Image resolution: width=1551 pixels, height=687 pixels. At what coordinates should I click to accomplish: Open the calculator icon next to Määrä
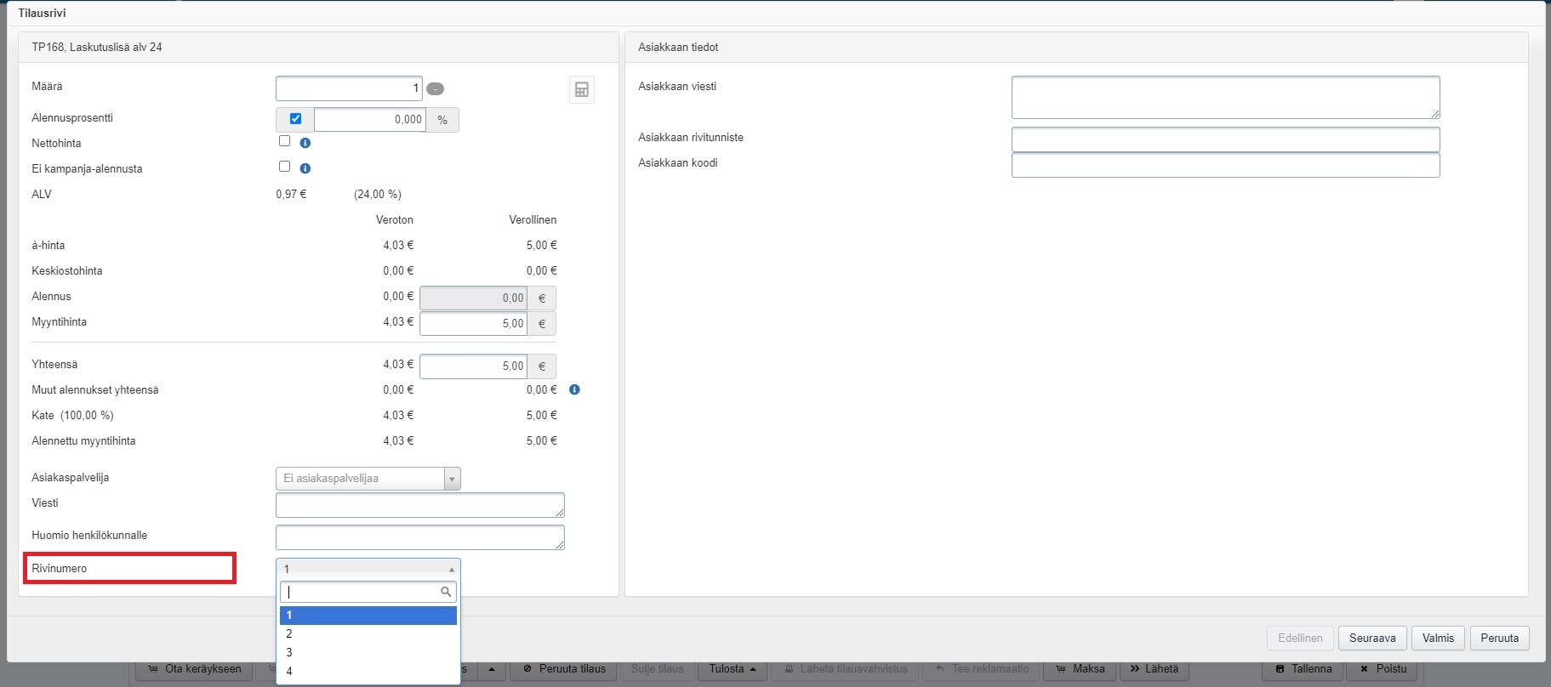tap(582, 90)
